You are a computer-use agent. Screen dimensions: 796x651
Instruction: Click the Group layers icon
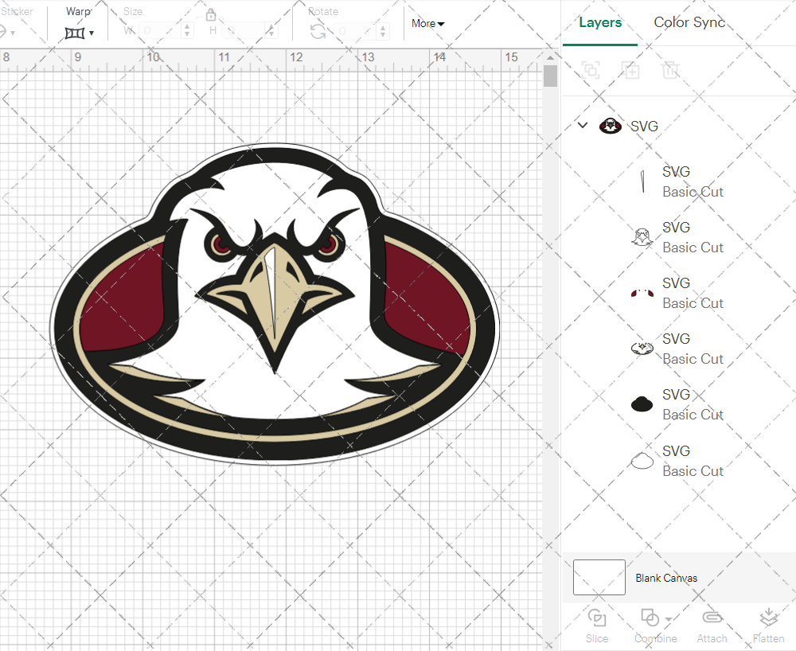click(591, 70)
